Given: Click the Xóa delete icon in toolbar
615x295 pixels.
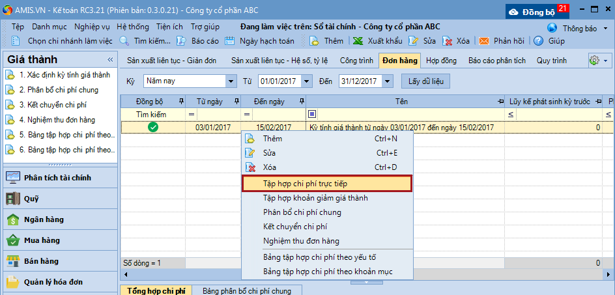Looking at the screenshot, I should pyautogui.click(x=448, y=40).
